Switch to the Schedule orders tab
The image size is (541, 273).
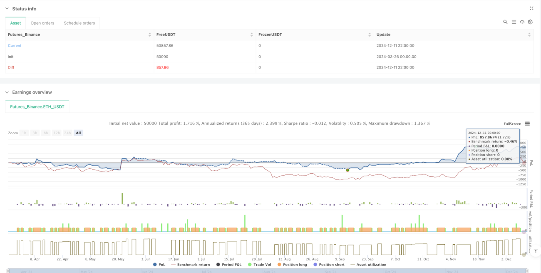coord(79,23)
